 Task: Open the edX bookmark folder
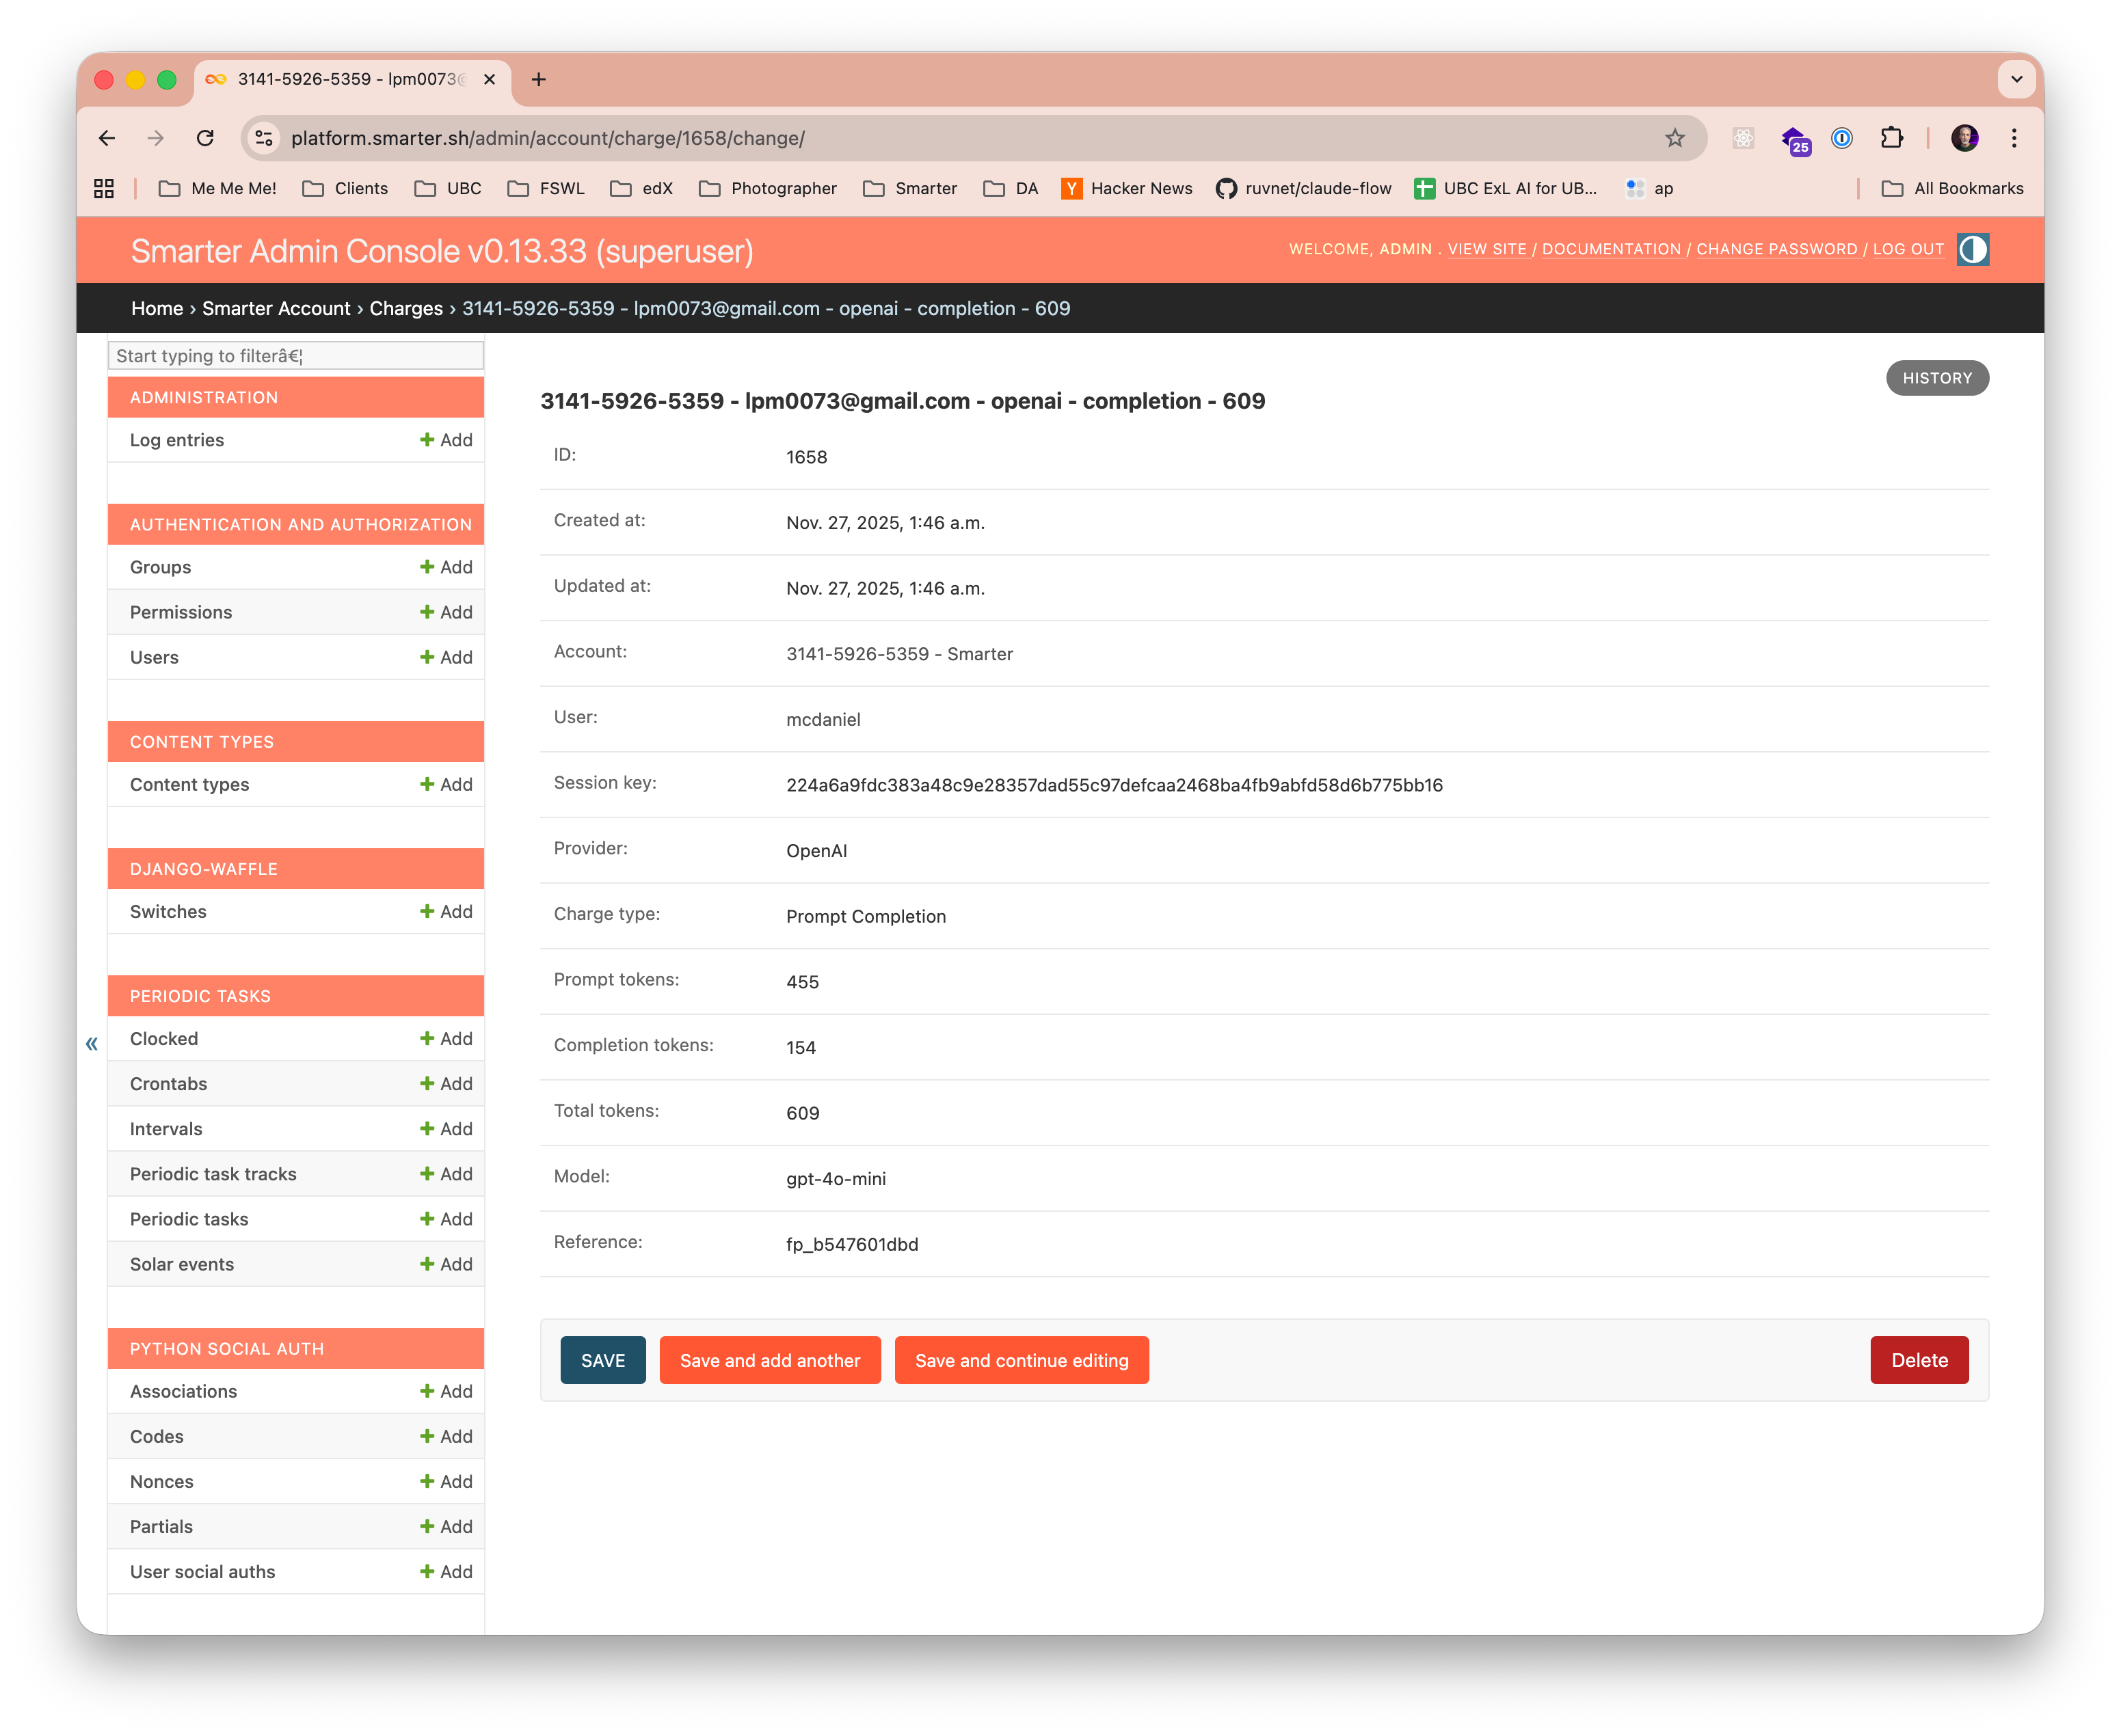click(641, 188)
